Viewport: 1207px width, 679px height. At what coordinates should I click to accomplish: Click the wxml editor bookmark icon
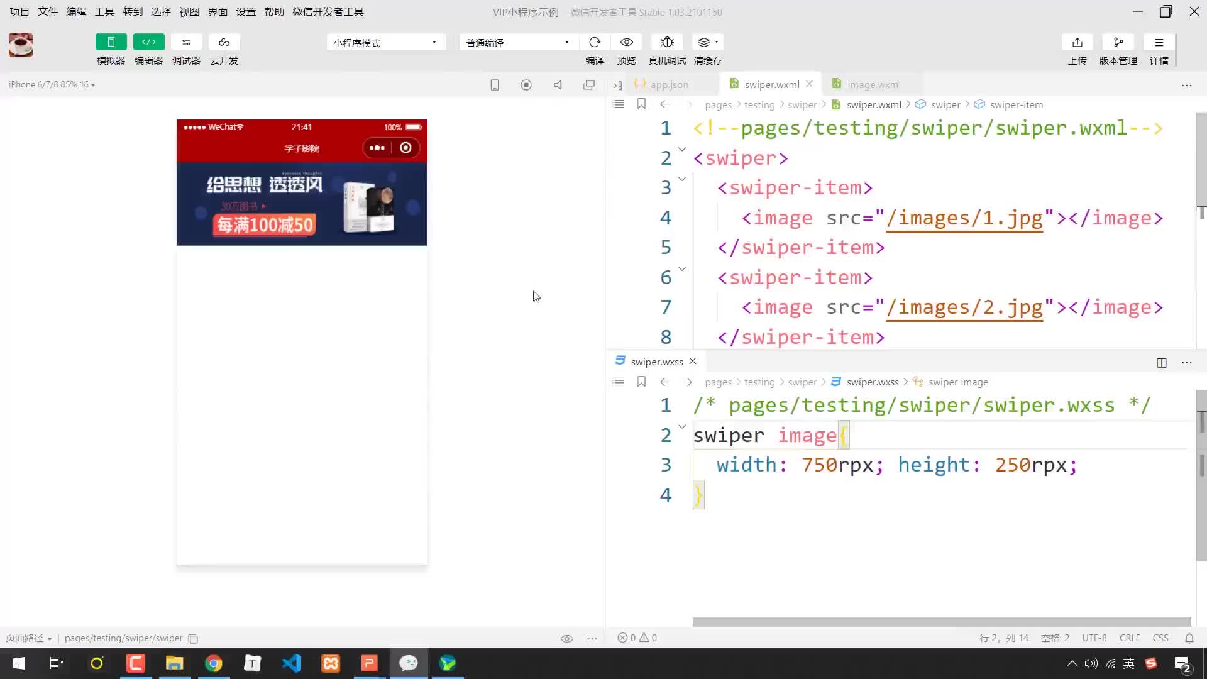click(x=641, y=104)
